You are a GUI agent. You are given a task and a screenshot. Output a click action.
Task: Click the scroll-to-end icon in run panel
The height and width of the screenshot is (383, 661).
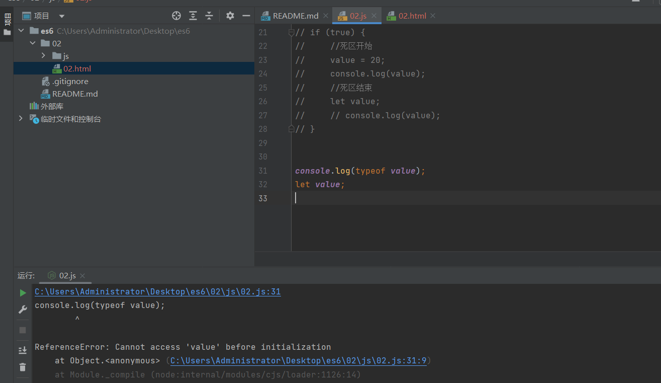23,350
